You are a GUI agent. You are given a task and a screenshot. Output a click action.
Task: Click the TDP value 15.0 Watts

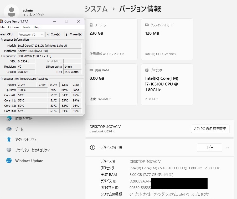[x=73, y=72]
